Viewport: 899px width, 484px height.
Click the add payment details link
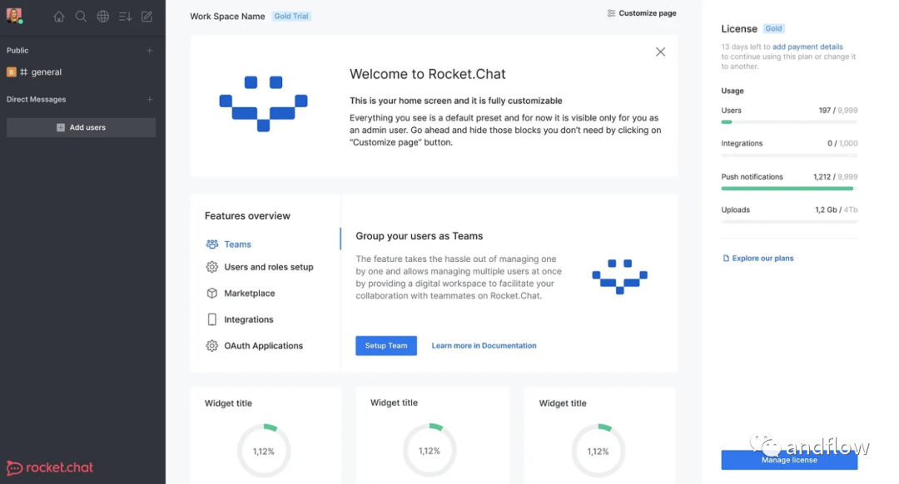click(x=807, y=47)
